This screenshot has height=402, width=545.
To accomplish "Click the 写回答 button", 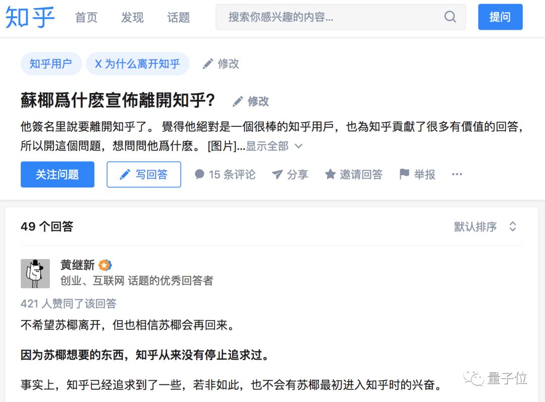I will point(144,175).
